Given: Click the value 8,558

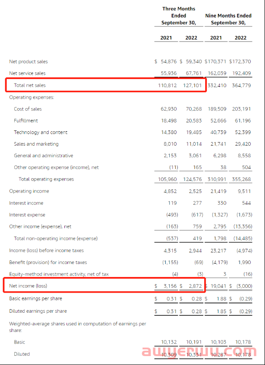Looking at the screenshot, I should coord(244,155).
